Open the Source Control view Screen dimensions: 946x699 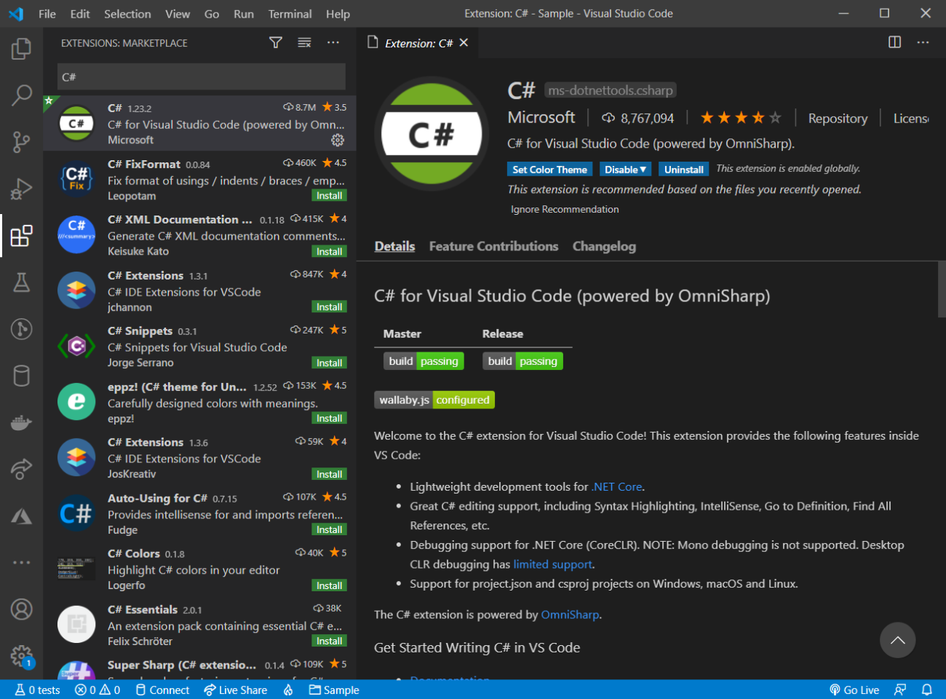(21, 142)
